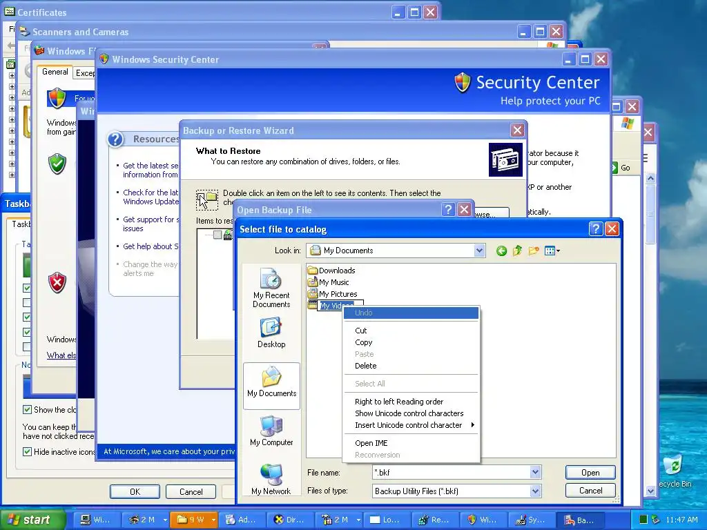Image resolution: width=707 pixels, height=530 pixels.
Task: Click scrollbar up arrow in right background window
Action: 650,178
